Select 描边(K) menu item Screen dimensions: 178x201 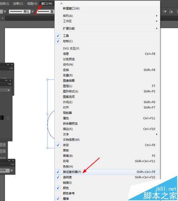point(108,129)
